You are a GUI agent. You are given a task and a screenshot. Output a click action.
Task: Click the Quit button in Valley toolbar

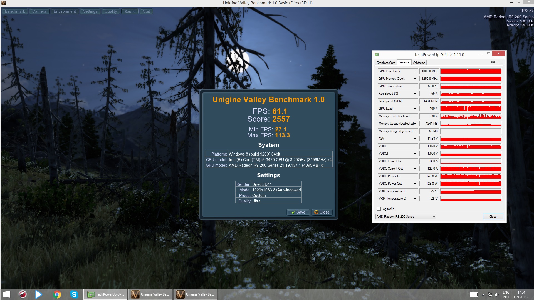tap(146, 11)
